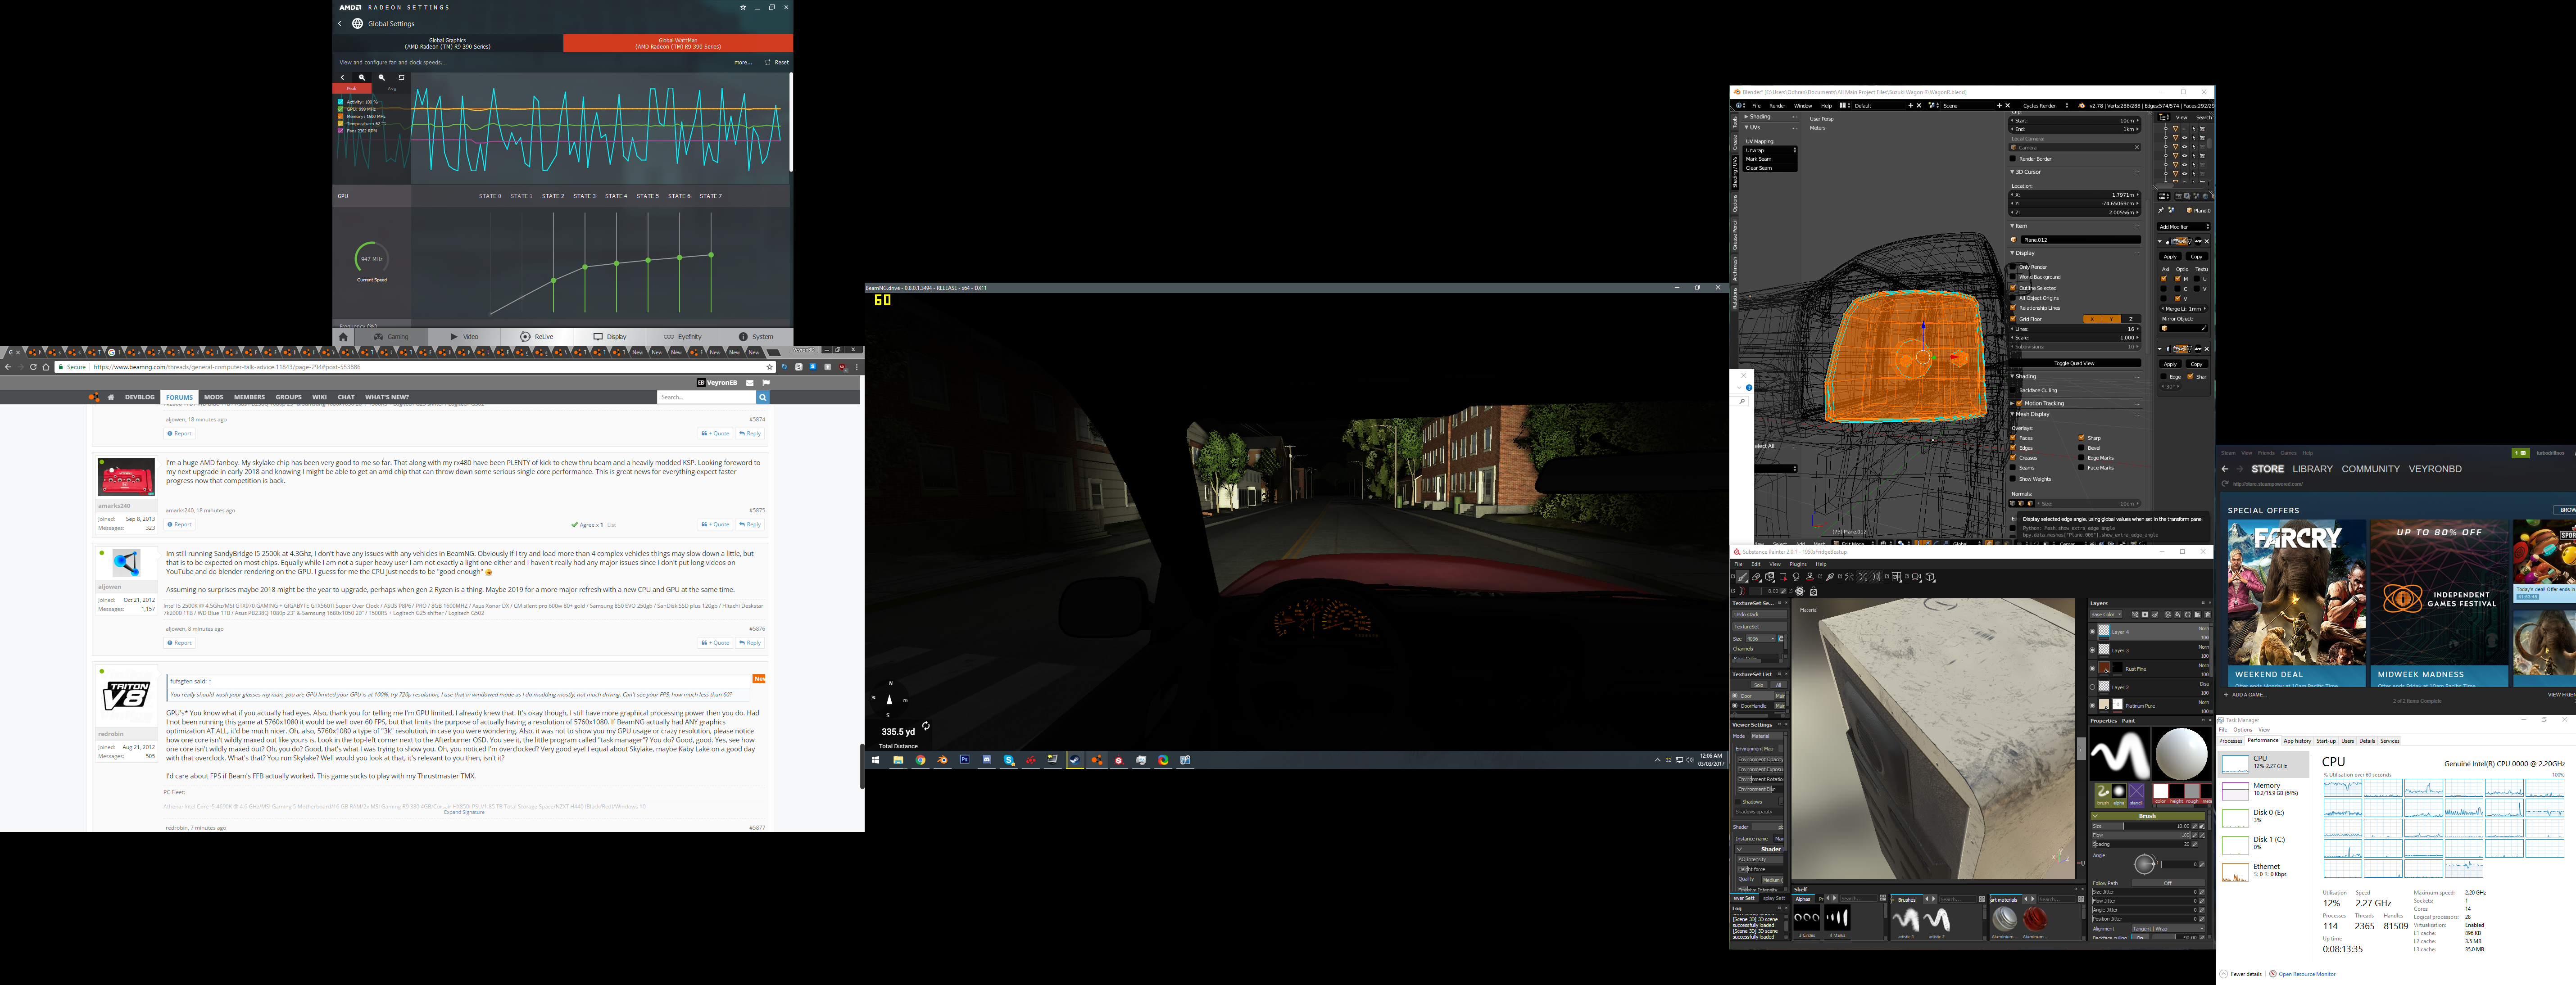Screen dimensions: 2576x985
Task: Click the add folder icon in Layers panel
Action: (x=2198, y=615)
